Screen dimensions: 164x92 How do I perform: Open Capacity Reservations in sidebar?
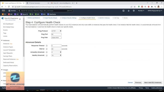pos(10,65)
